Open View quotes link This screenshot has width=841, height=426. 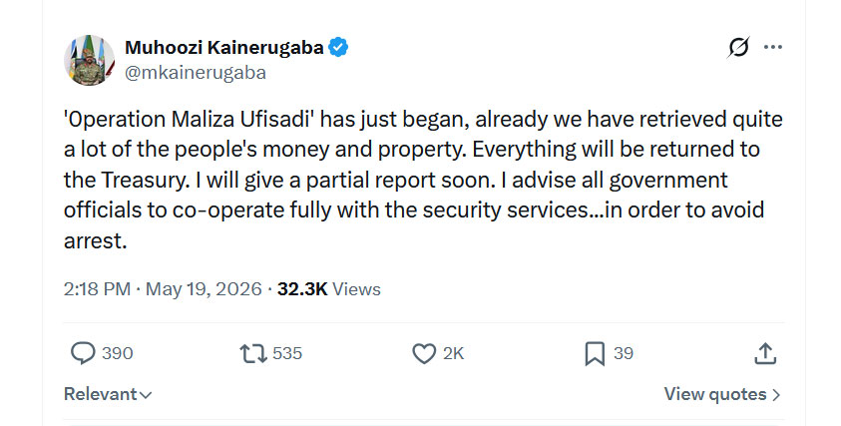[722, 394]
